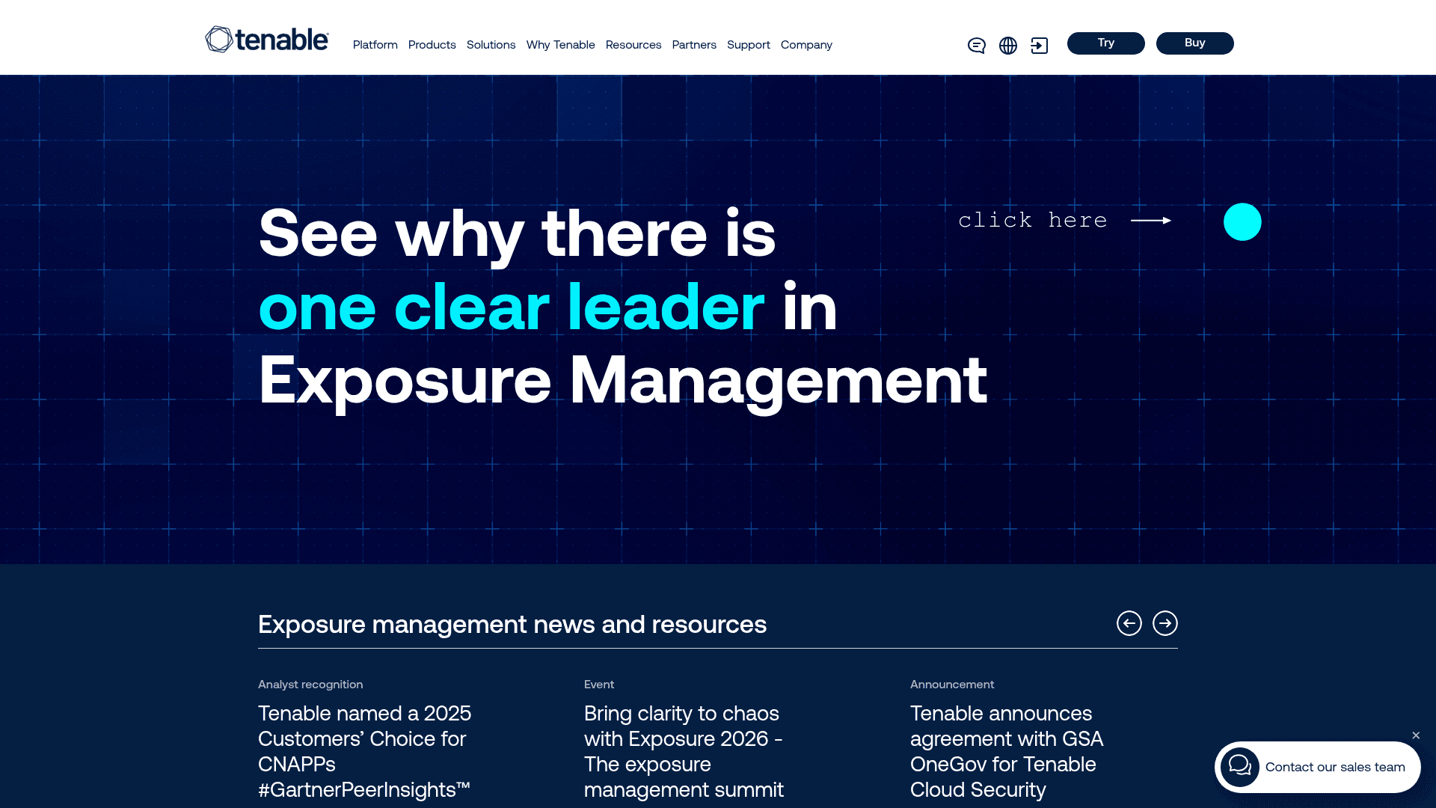This screenshot has width=1436, height=808.
Task: Click the Gartner Peer Insights article headline
Action: 364,751
